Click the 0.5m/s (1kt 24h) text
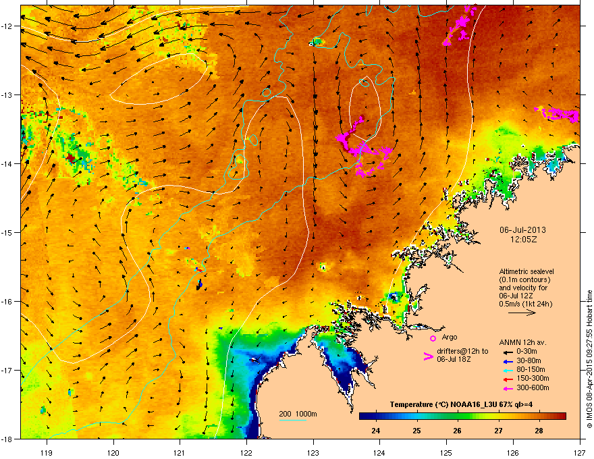594x459 pixels. point(526,304)
